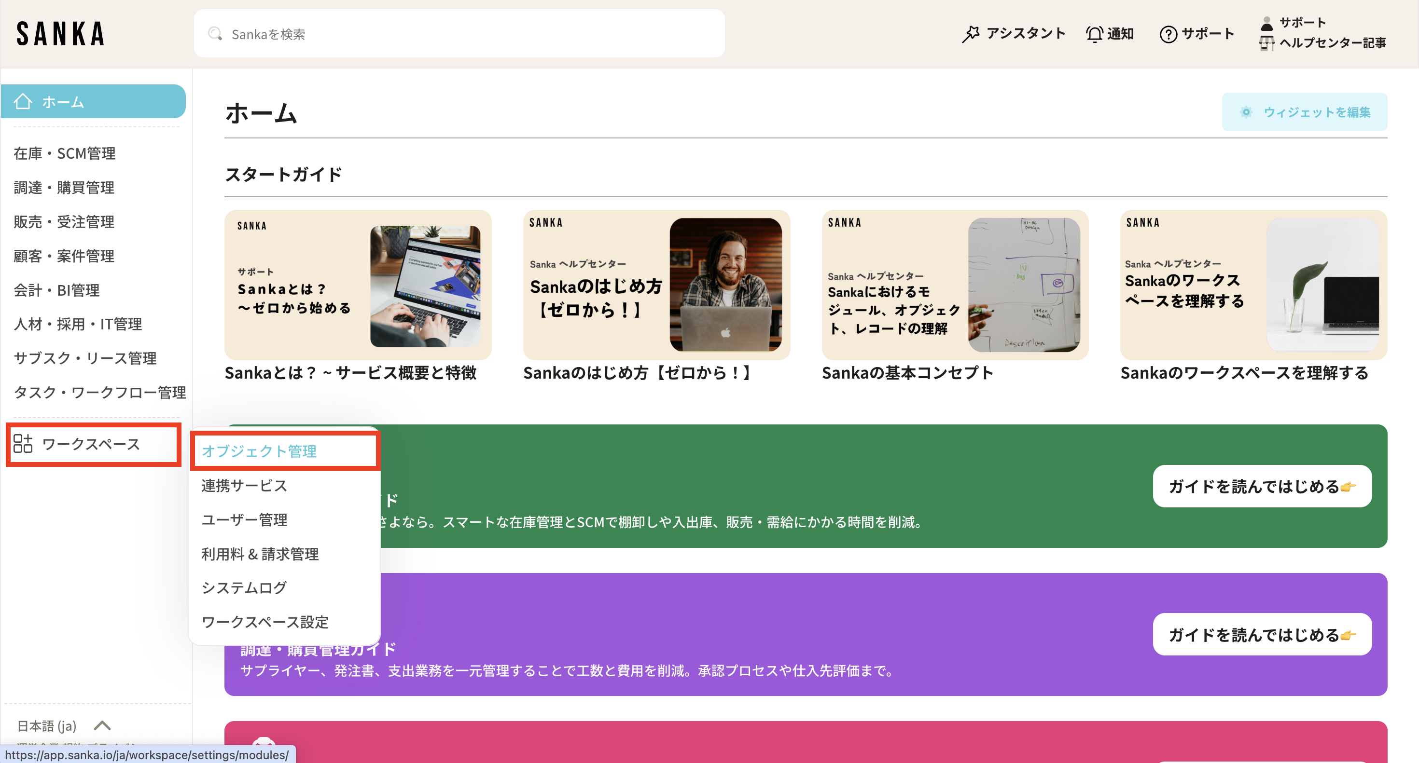Screen dimensions: 1419x763
Task: Expand 会計・BI管理 sidebar section
Action: click(x=57, y=290)
